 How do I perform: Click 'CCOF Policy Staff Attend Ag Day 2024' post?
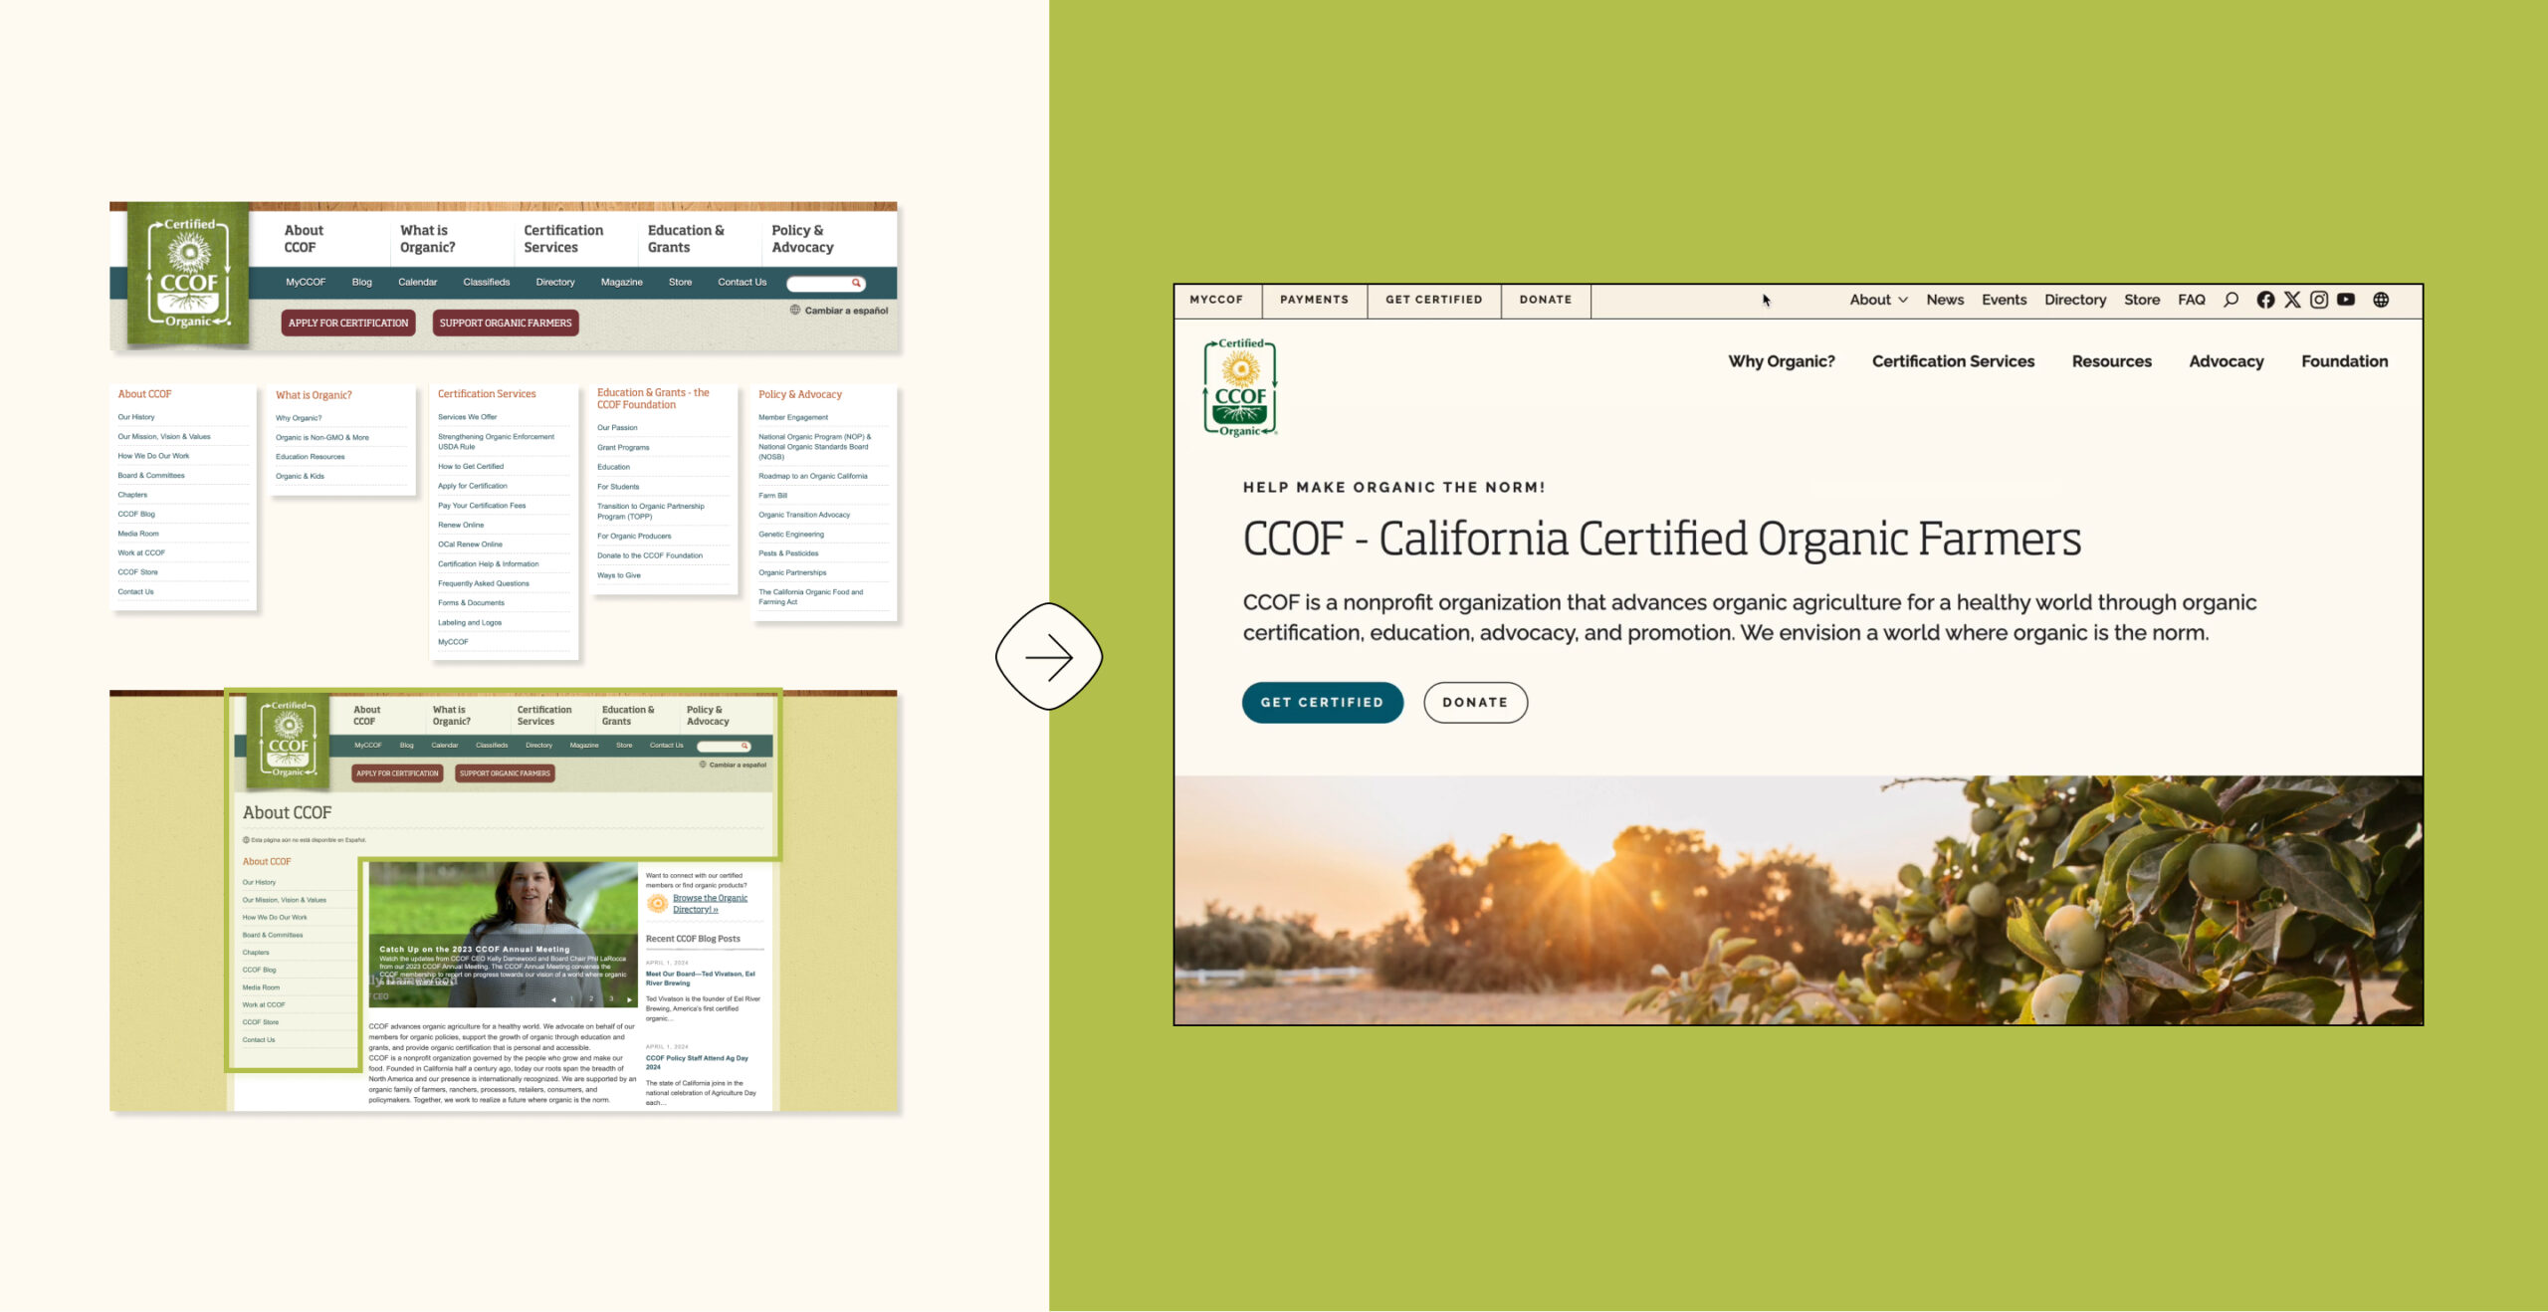(x=697, y=1063)
